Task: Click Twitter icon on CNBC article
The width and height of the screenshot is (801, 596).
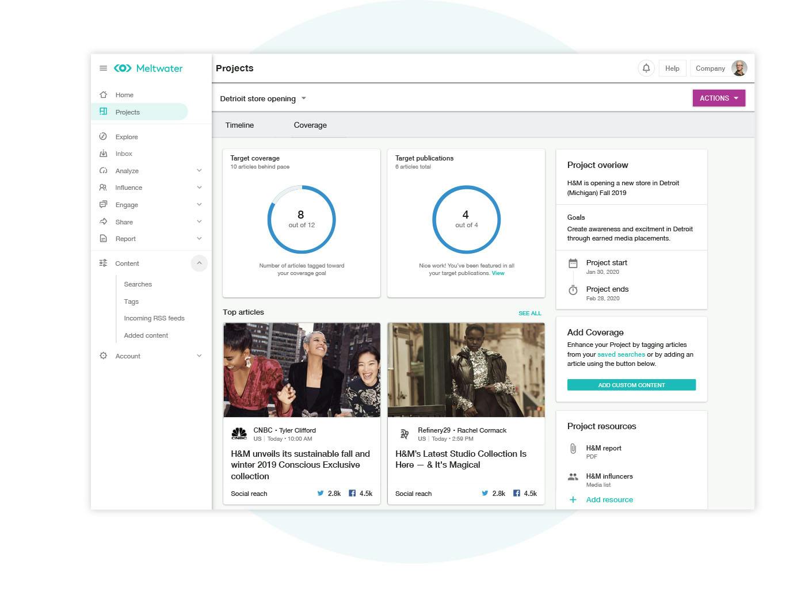Action: 321,493
